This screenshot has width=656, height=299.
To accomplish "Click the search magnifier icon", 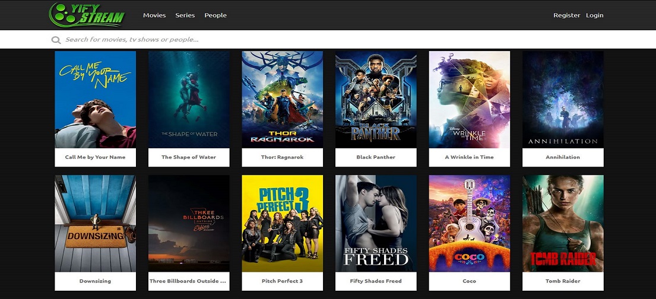I will point(56,40).
